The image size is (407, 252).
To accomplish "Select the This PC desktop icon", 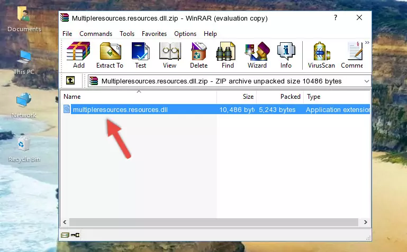I will pos(24,62).
